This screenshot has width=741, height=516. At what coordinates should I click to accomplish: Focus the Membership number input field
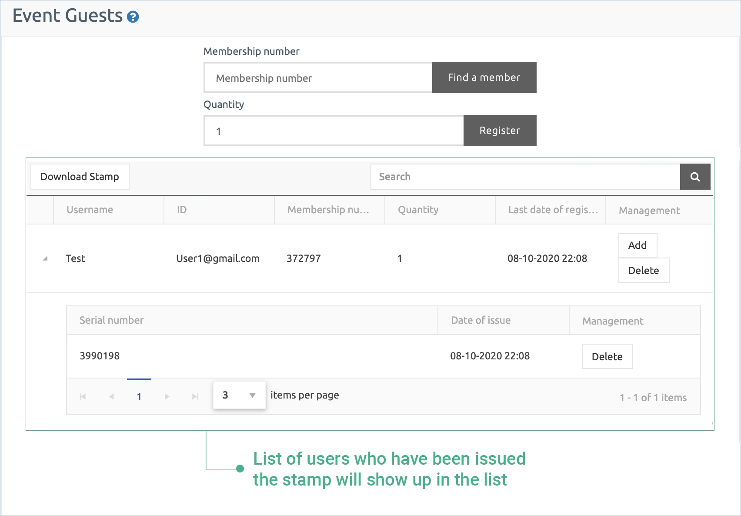[x=318, y=78]
